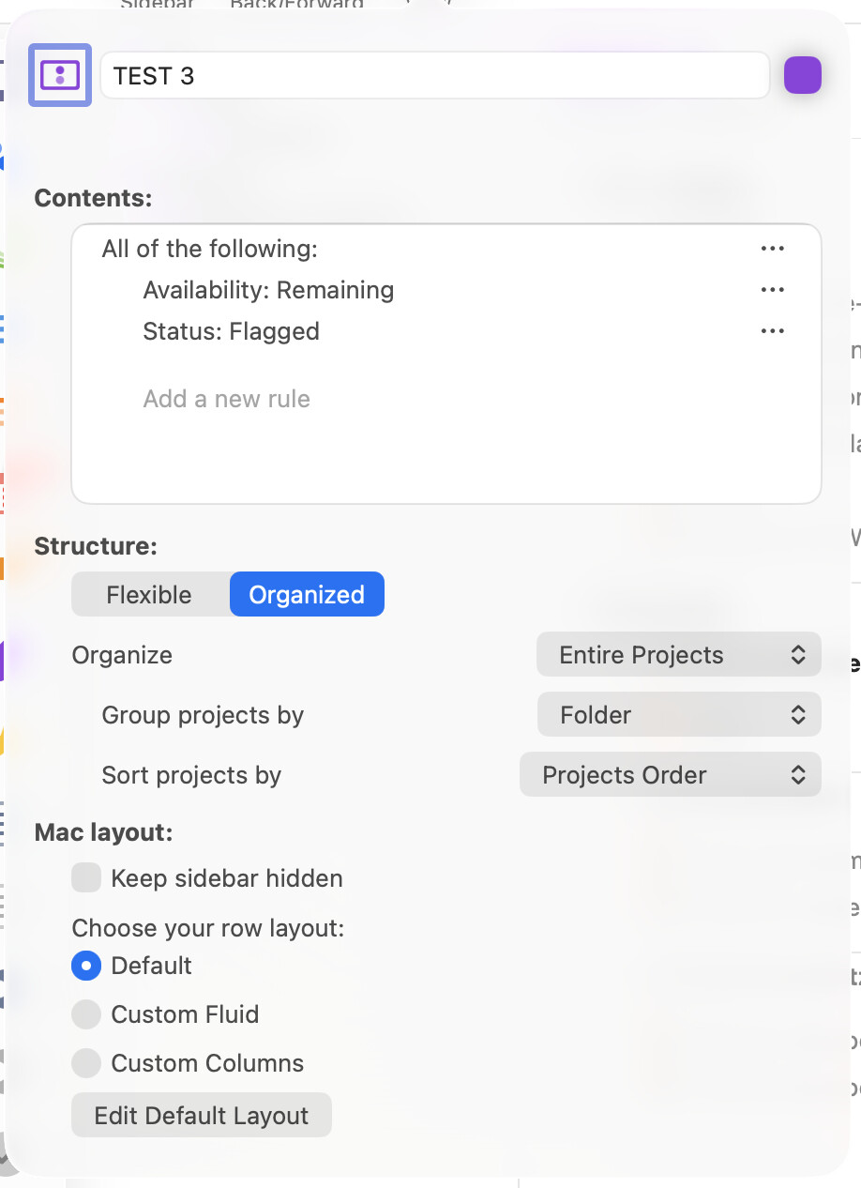Select the "All of the following" rule group
This screenshot has height=1188, width=861.
click(x=210, y=249)
